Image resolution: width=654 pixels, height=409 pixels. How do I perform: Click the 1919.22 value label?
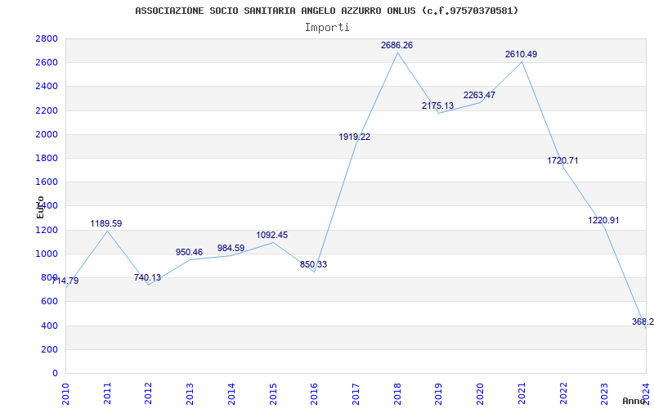355,137
